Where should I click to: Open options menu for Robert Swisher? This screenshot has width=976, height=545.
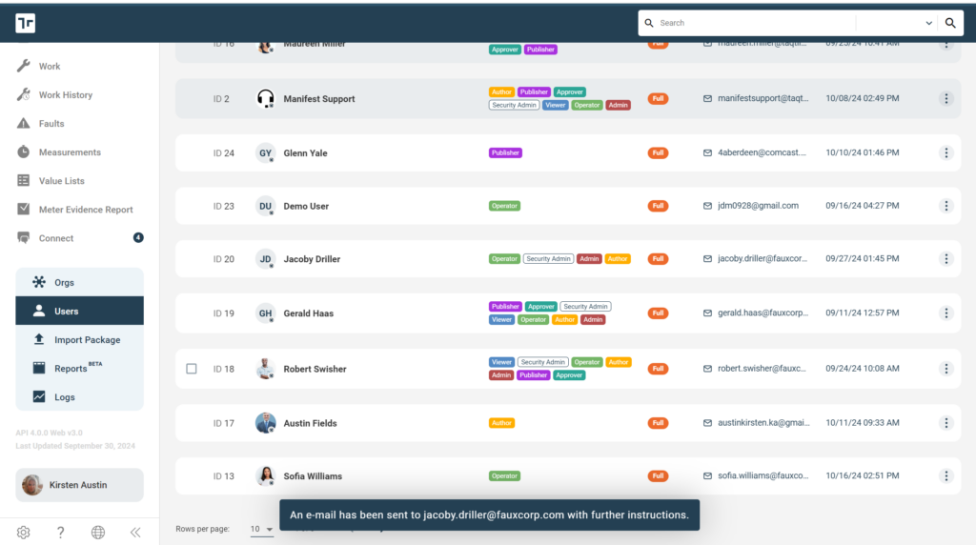click(946, 369)
